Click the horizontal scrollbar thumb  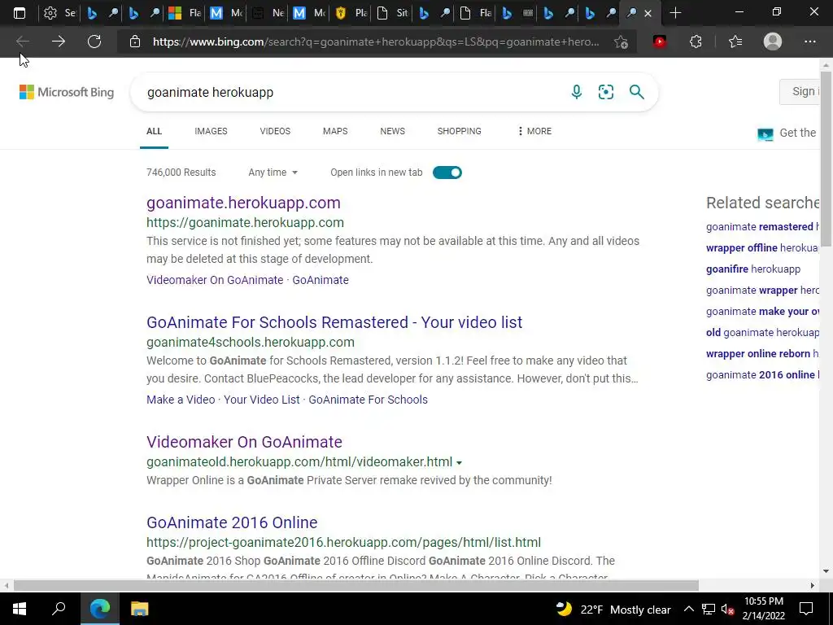(356, 586)
